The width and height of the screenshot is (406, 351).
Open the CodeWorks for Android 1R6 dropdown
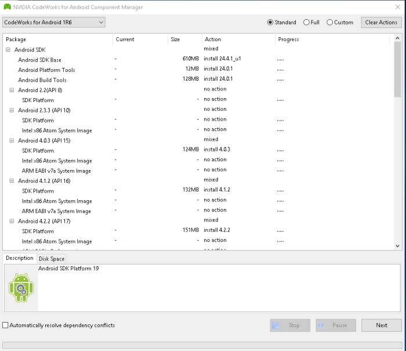pos(54,22)
